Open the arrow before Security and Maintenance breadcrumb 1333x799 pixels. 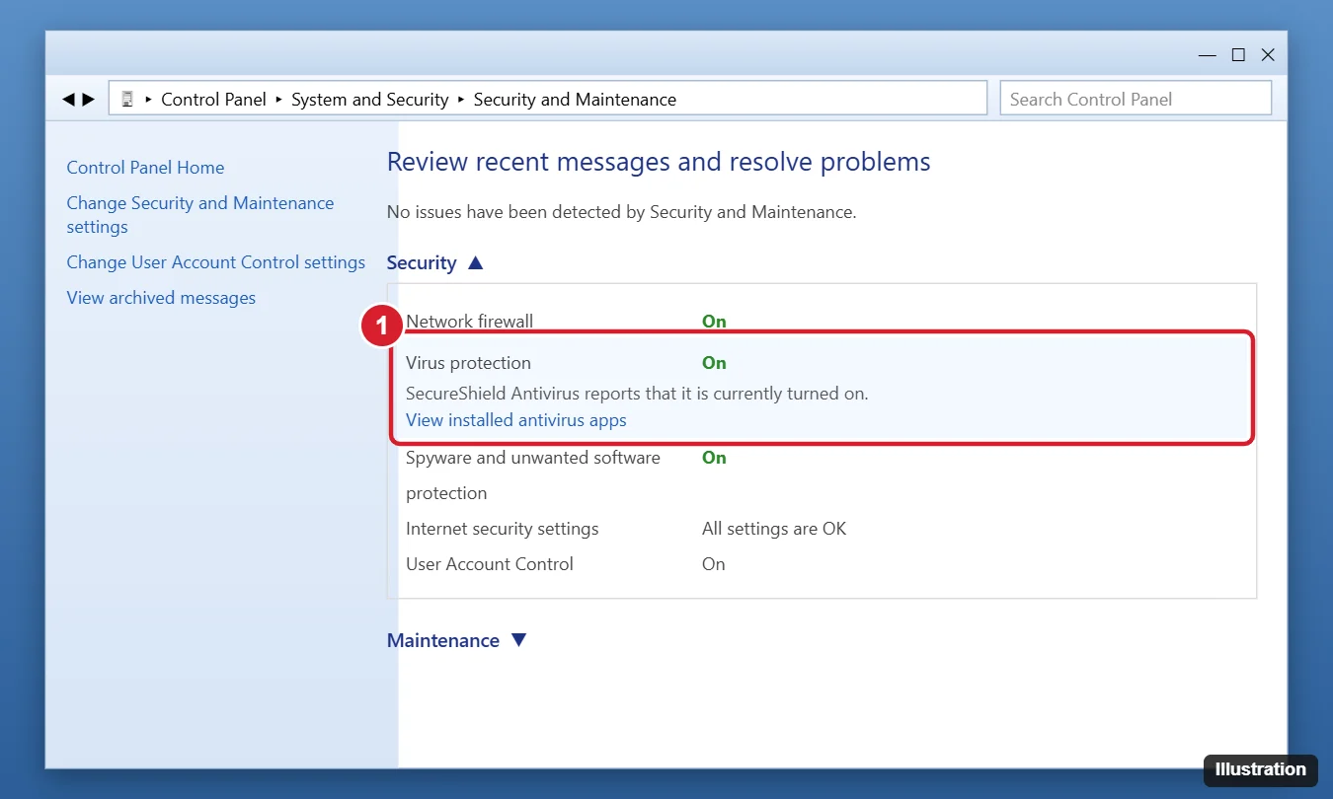(x=461, y=100)
